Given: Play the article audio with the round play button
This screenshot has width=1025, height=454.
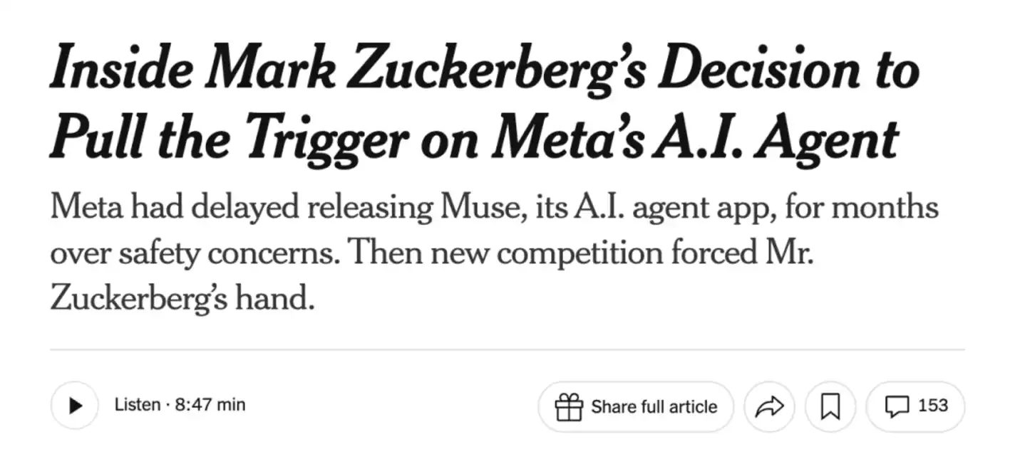Looking at the screenshot, I should point(74,406).
